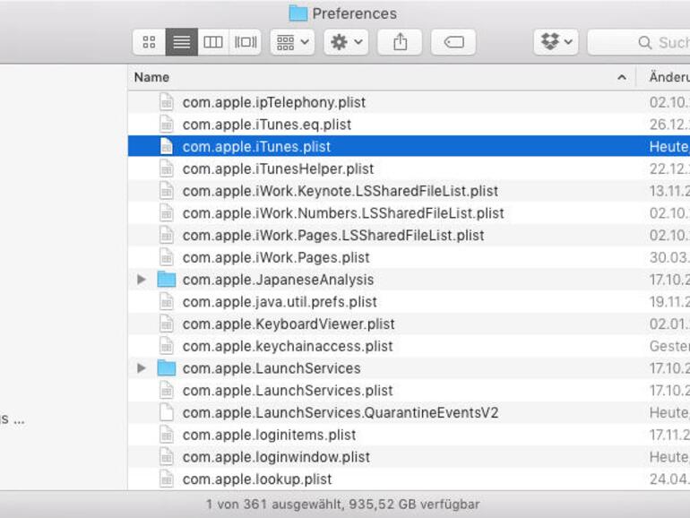Click the blank icon of QuarantineEventsV2 file
690x518 pixels.
click(167, 413)
